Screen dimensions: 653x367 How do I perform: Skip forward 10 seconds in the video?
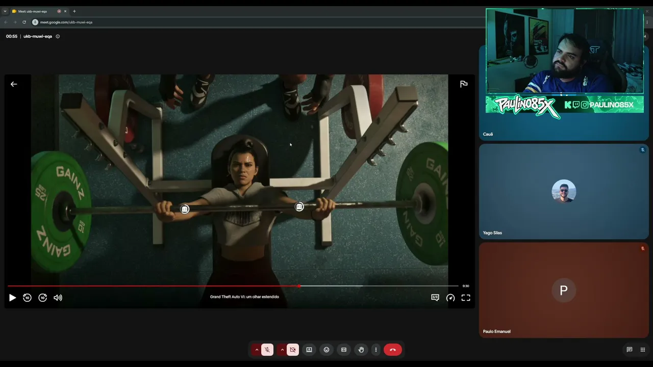43,298
